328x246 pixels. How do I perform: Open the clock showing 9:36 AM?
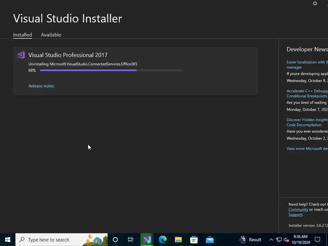pos(300,240)
